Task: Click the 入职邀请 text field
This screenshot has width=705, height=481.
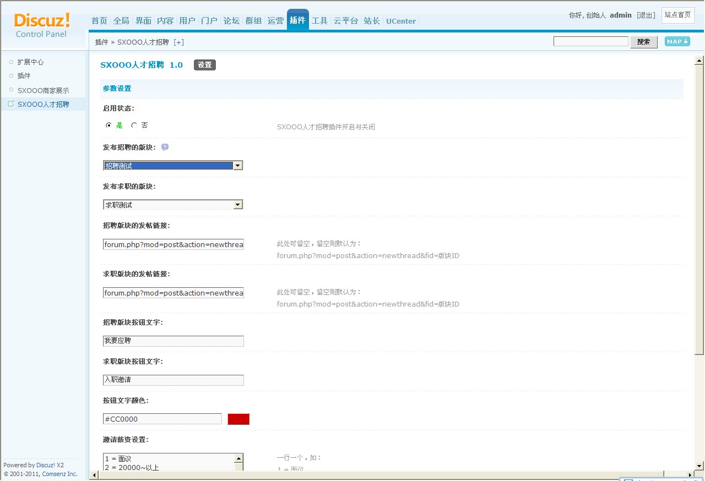Action: click(x=173, y=380)
